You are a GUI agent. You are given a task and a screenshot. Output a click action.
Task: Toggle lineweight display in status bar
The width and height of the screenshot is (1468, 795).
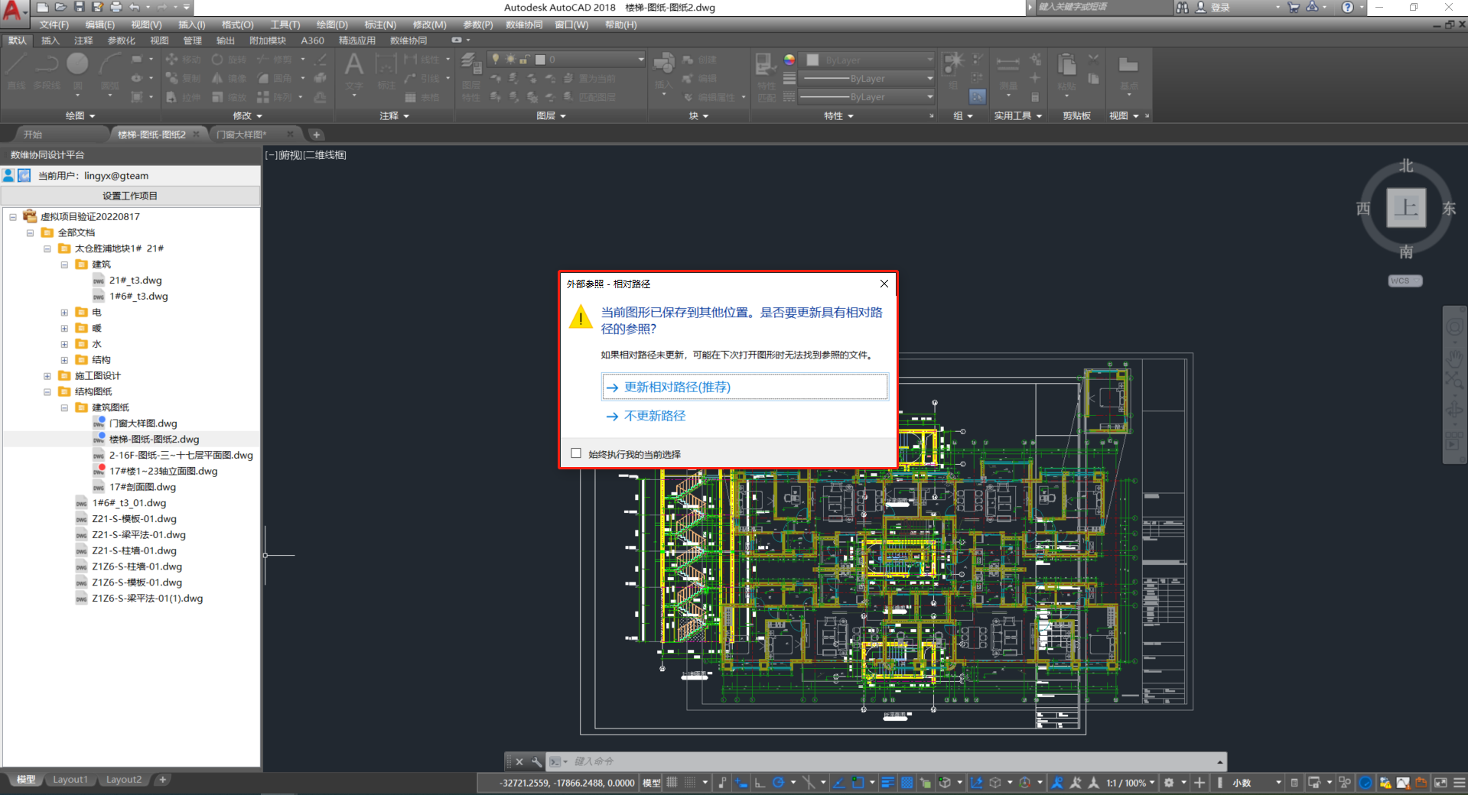coord(887,783)
